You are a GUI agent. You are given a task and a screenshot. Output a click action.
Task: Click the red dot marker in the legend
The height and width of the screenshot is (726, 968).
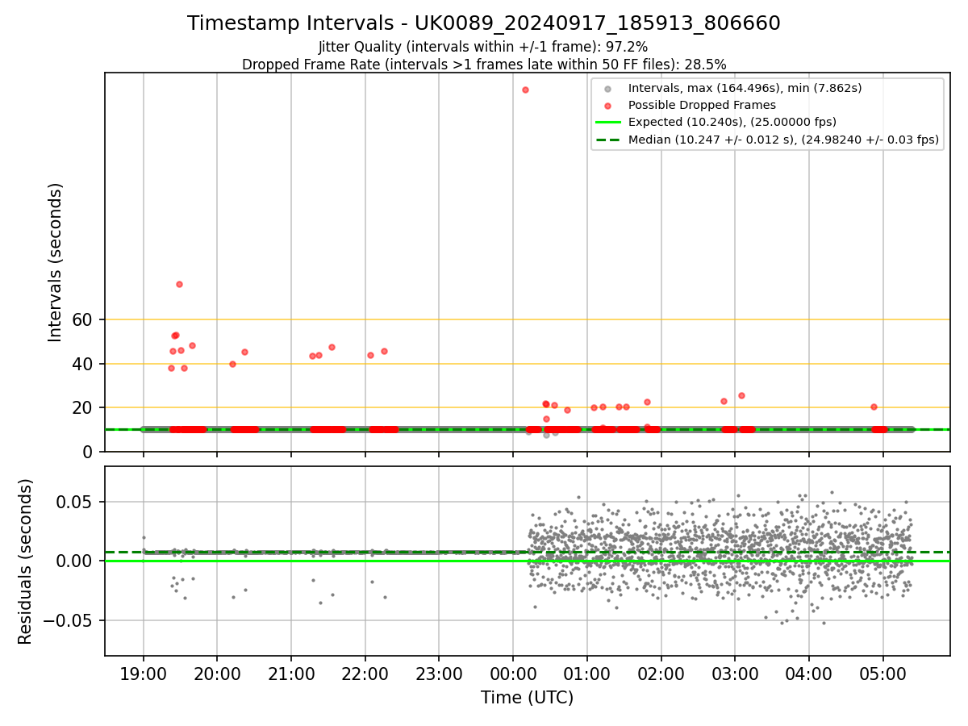pyautogui.click(x=608, y=106)
